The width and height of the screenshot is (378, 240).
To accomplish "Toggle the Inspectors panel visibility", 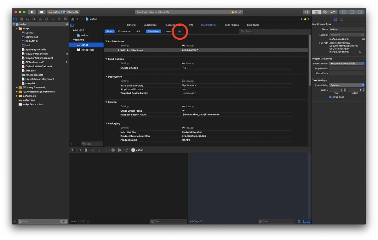I will (360, 12).
